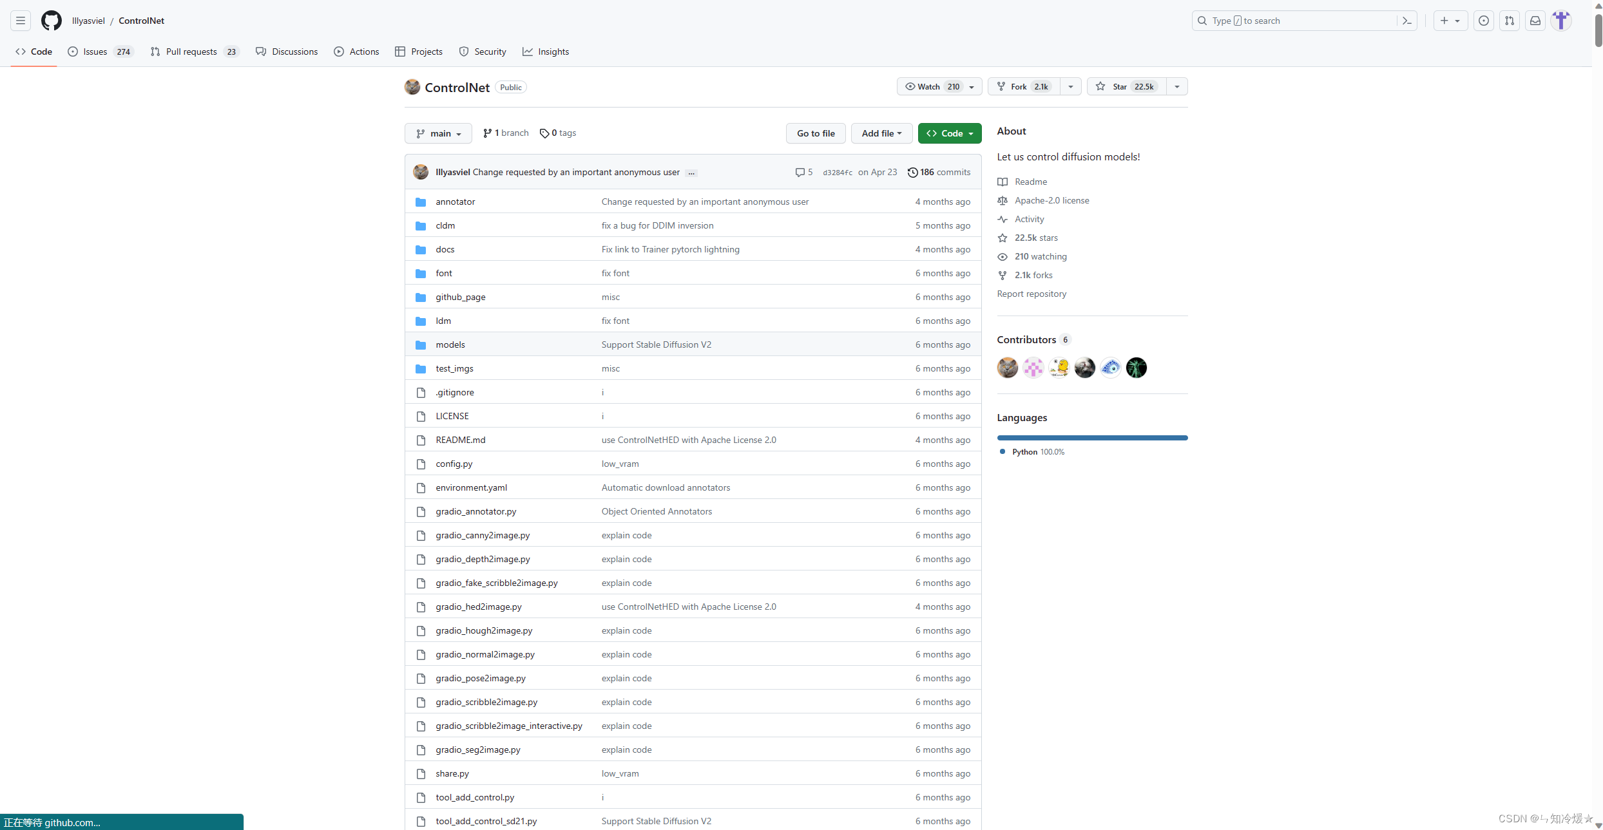Open the Activity link in About
The width and height of the screenshot is (1603, 830).
[x=1030, y=219]
